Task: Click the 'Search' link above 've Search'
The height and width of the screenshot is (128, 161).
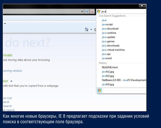Action: pos(7,106)
